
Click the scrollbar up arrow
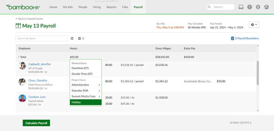pyautogui.click(x=258, y=46)
